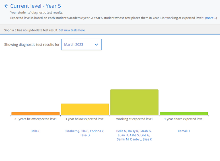This screenshot has height=161, width=220.
Task: Select student Talia D
Action: pos(85,135)
